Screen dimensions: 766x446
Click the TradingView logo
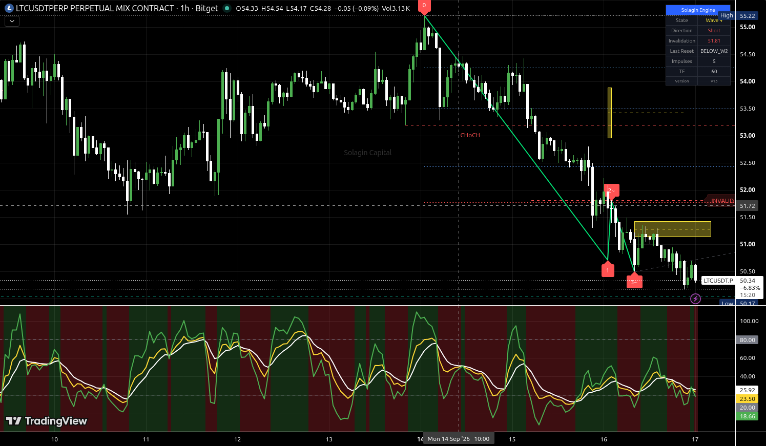(x=46, y=421)
